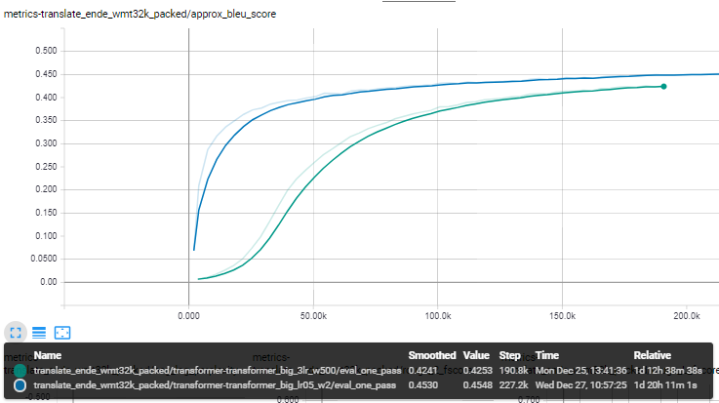
Task: Click value 0.4253
Action: (477, 371)
